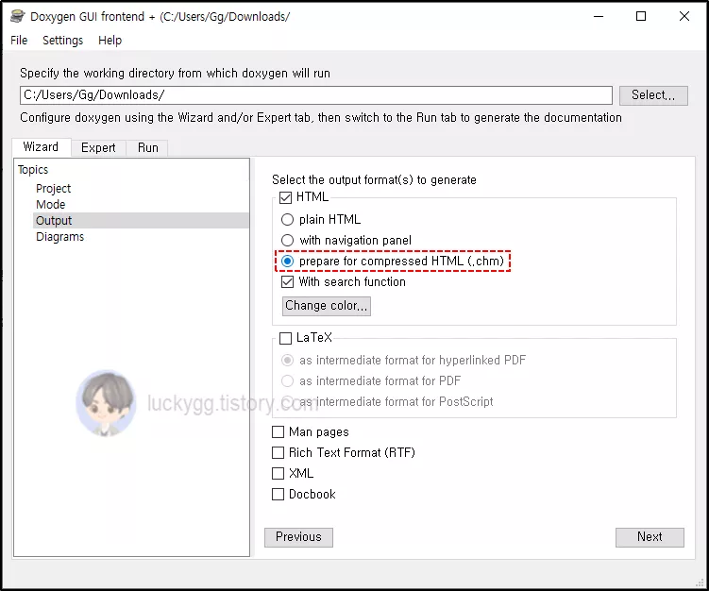
Task: Toggle With search function checkbox
Action: click(287, 281)
